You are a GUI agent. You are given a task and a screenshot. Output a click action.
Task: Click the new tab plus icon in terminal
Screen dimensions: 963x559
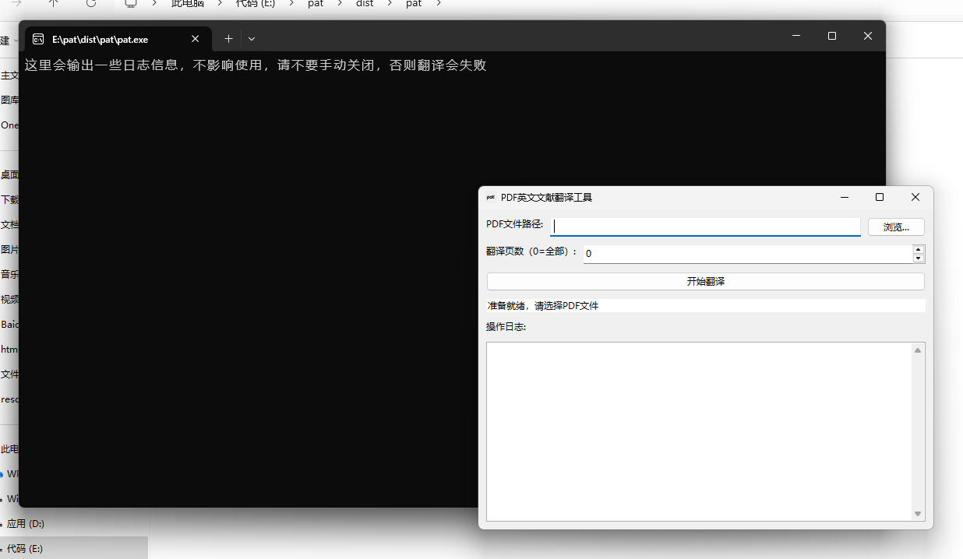tap(228, 39)
